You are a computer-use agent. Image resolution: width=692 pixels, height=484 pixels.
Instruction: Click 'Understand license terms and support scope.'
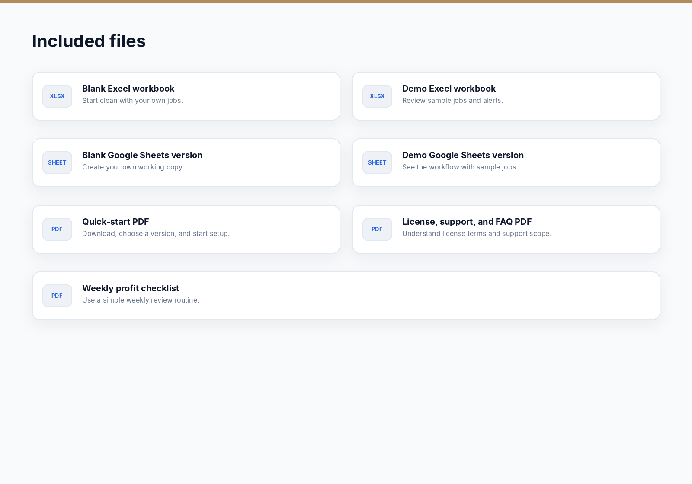(477, 233)
